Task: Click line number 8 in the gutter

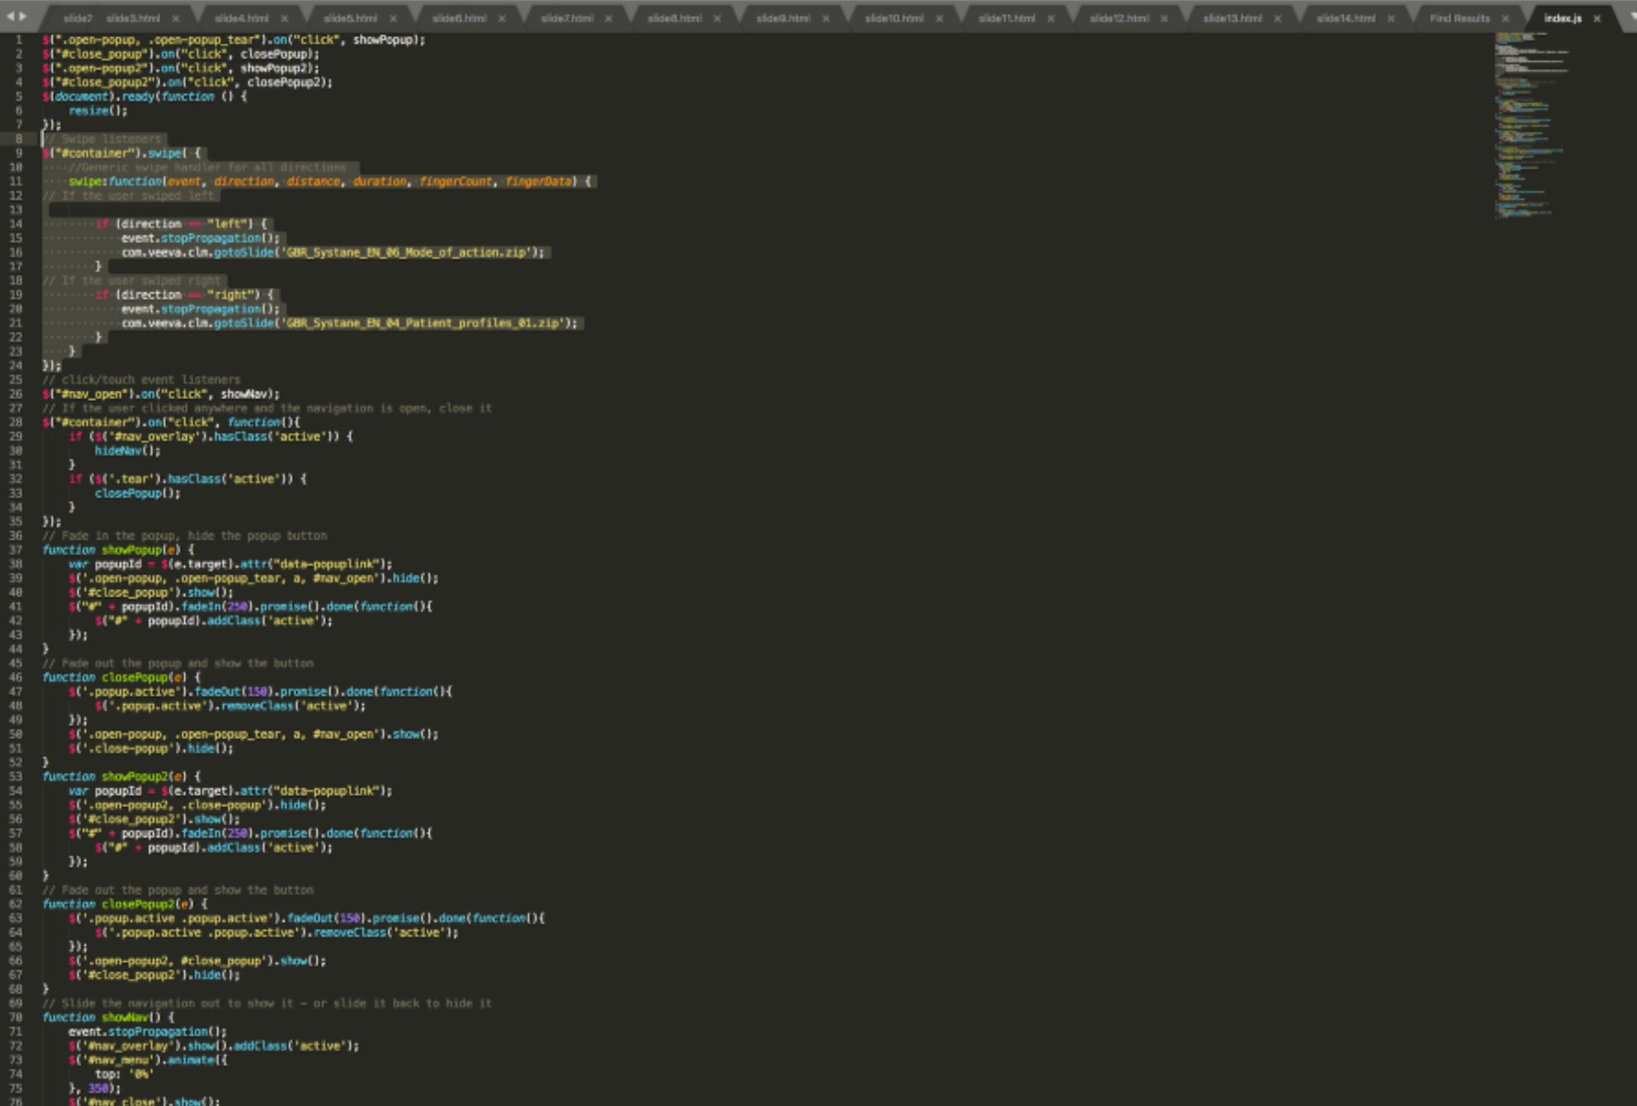Action: coord(18,139)
